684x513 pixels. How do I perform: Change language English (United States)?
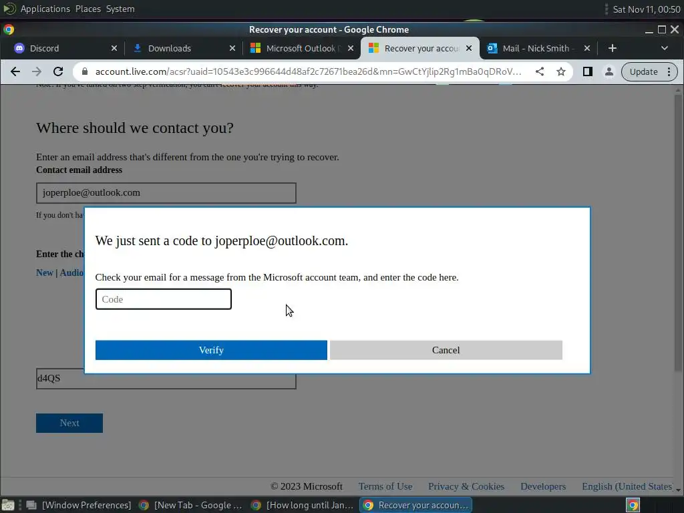pyautogui.click(x=627, y=486)
